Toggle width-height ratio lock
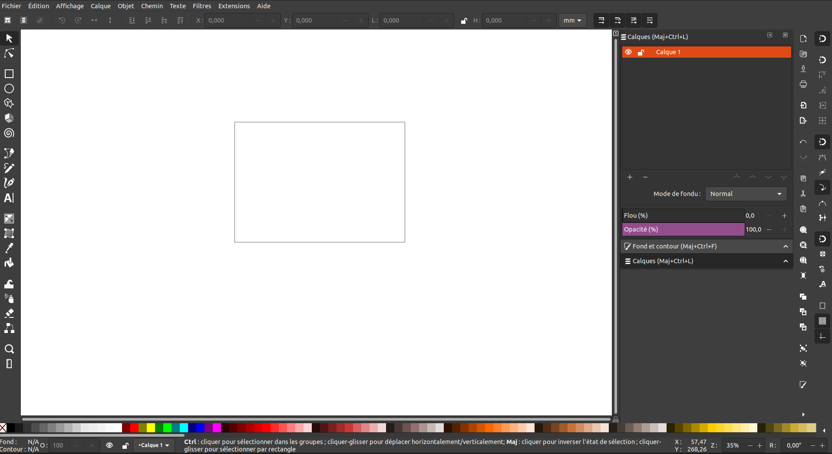 point(464,20)
